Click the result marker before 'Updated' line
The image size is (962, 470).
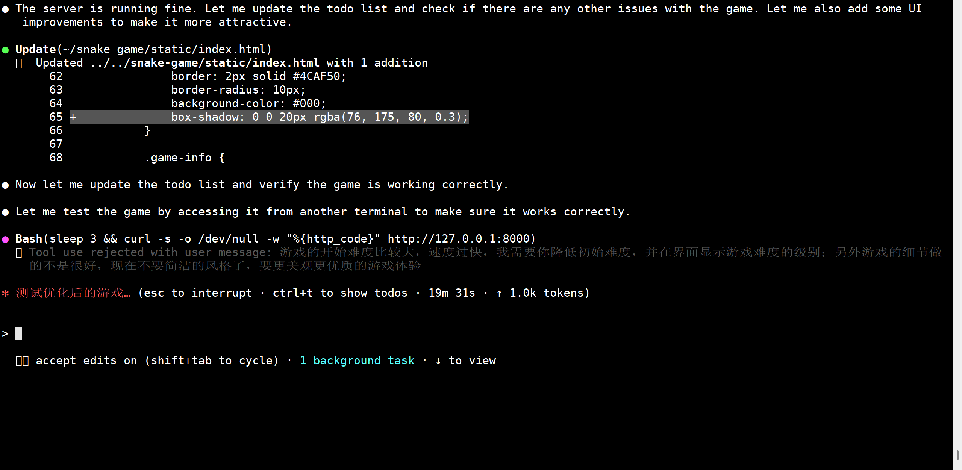pyautogui.click(x=19, y=63)
